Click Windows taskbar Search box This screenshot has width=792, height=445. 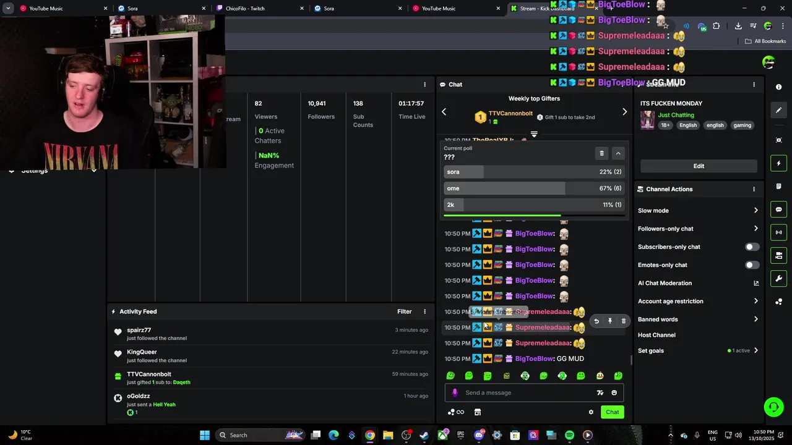click(261, 435)
